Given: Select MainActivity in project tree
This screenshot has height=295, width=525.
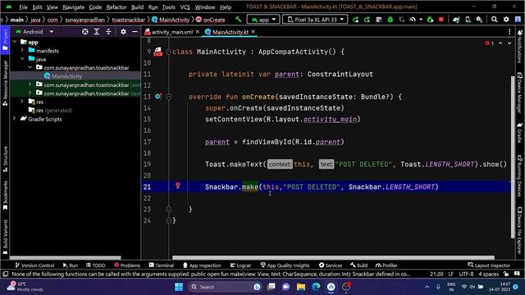Looking at the screenshot, I should [66, 76].
